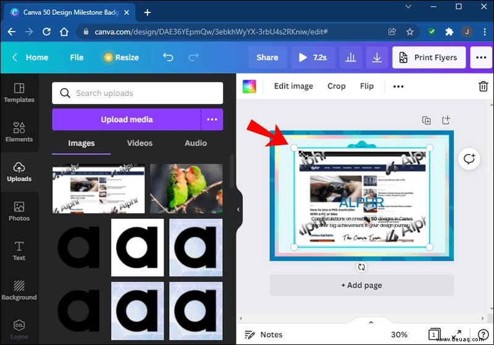This screenshot has width=494, height=345.
Task: Click the undo arrow in Canva toolbar
Action: pos(168,57)
